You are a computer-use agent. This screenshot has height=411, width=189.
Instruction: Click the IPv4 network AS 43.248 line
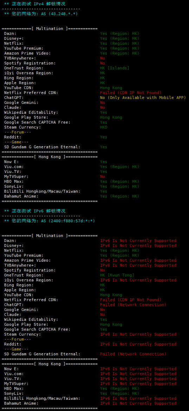click(x=41, y=14)
